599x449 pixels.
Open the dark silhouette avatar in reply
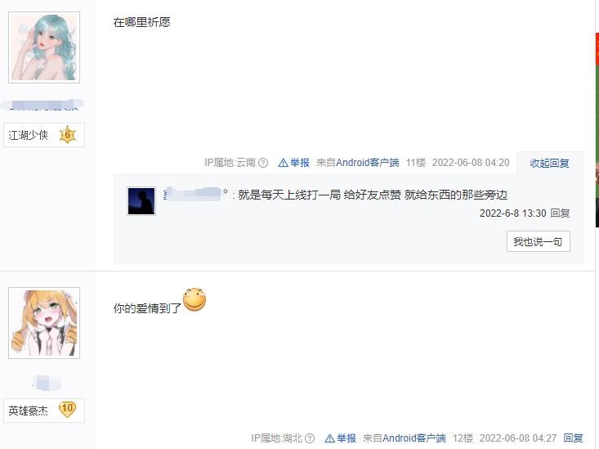(141, 201)
